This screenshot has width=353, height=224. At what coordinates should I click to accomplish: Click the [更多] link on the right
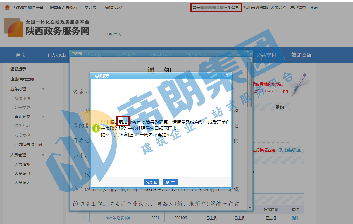pyautogui.click(x=279, y=107)
